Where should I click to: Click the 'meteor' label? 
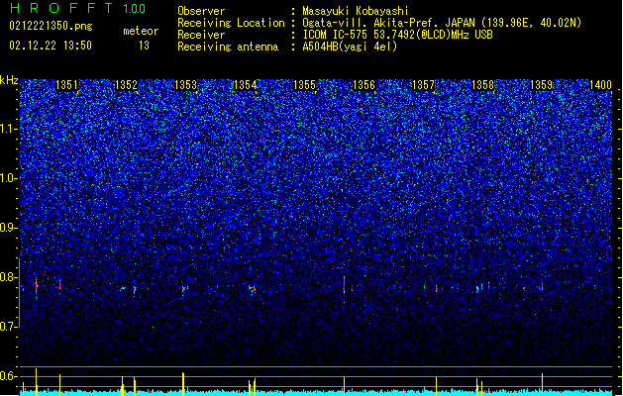pyautogui.click(x=141, y=31)
